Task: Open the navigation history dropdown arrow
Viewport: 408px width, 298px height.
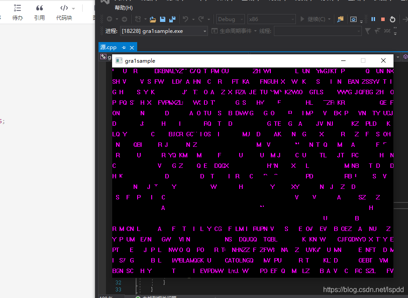Action: coord(117,19)
